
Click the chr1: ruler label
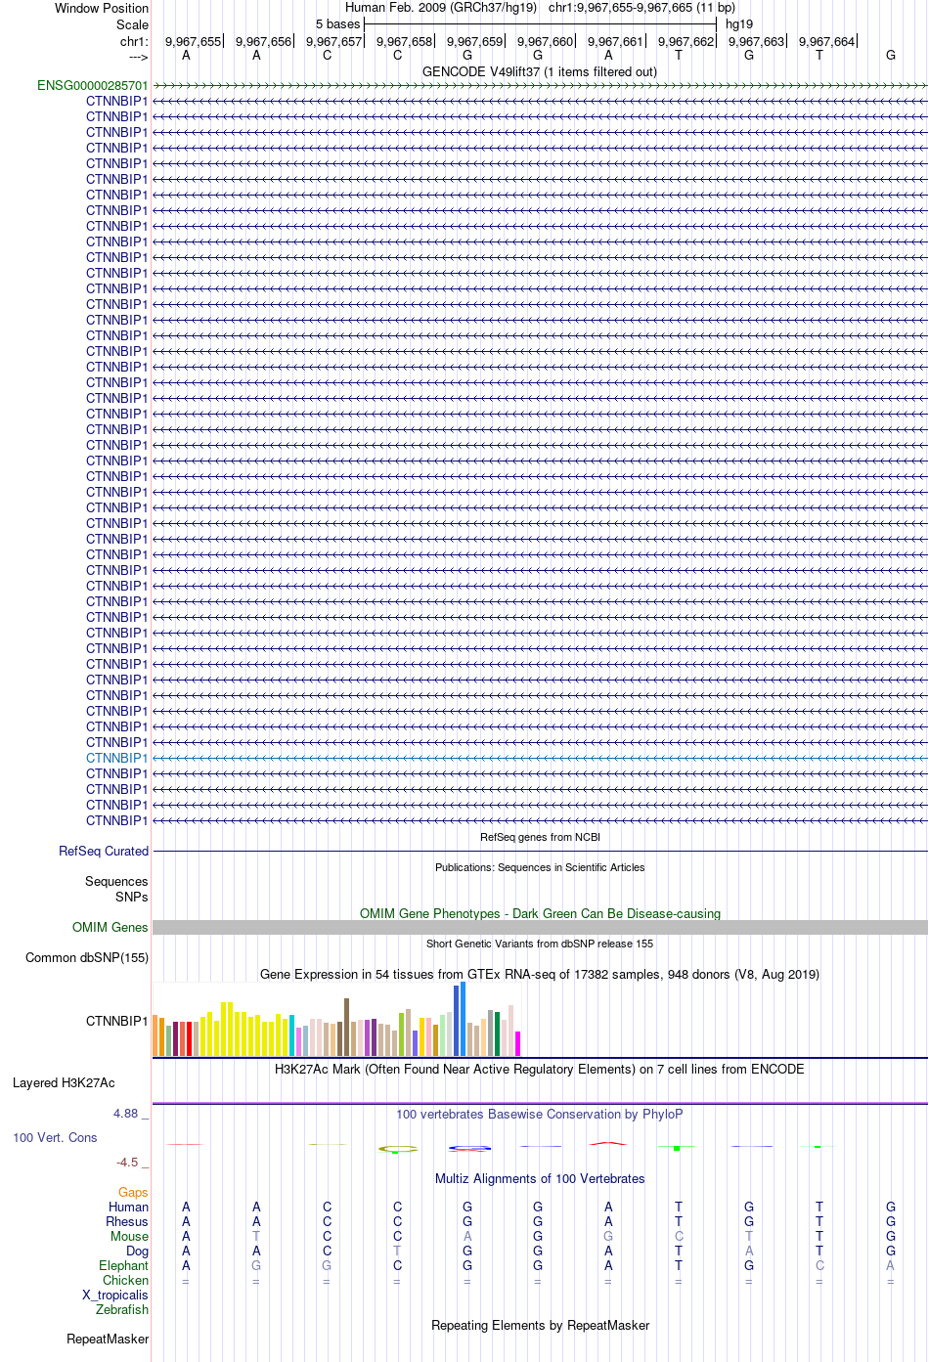[134, 41]
